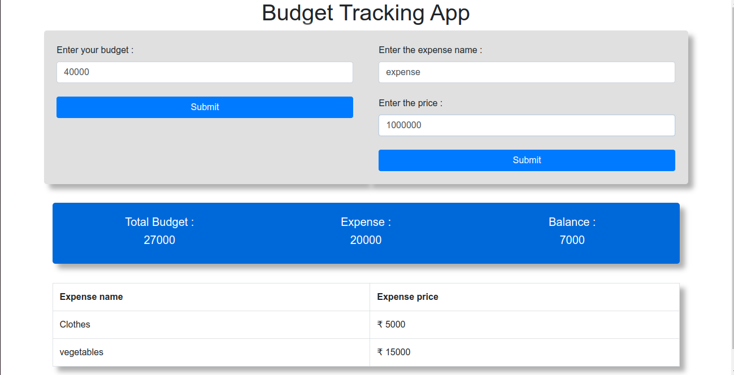Viewport: 734px width, 375px height.
Task: Click the total budget value 27000
Action: point(159,240)
